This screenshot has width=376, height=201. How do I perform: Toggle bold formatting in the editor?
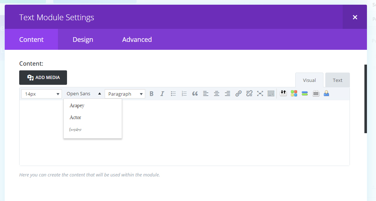[x=151, y=94]
